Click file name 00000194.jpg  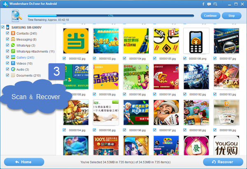click(x=77, y=130)
